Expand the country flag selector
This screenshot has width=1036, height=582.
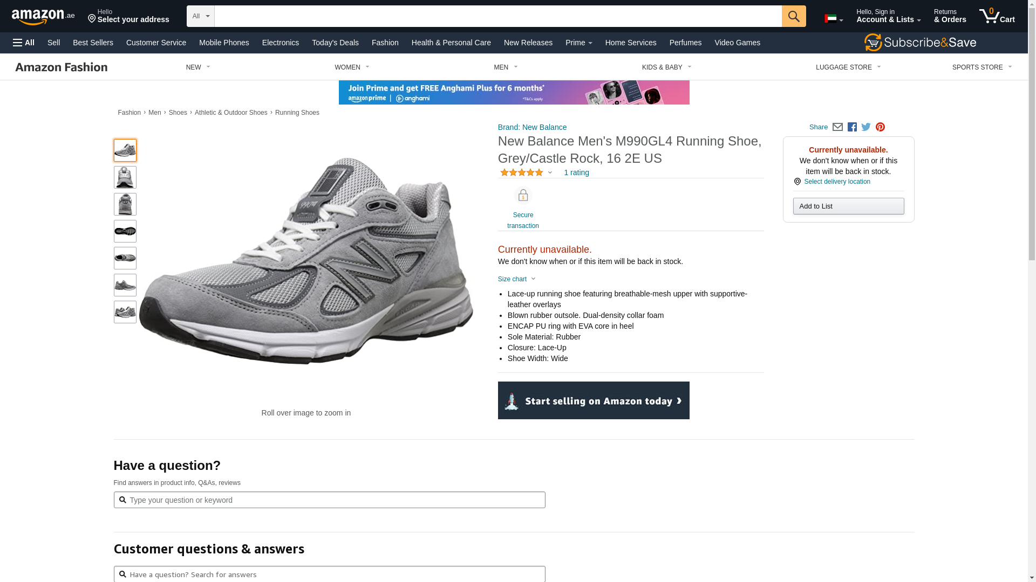pyautogui.click(x=833, y=19)
